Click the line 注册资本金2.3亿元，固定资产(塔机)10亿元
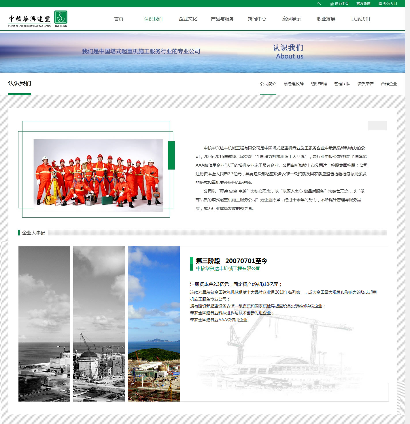This screenshot has height=424, width=410. coord(236,284)
